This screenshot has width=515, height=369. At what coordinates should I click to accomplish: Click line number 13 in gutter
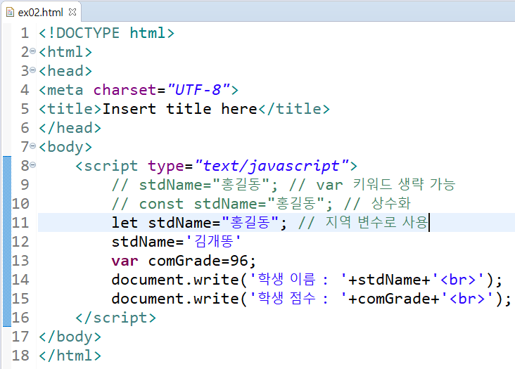pos(20,261)
